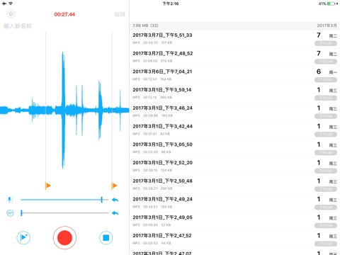This screenshot has width=340, height=255.
Task: Adjust the lower AP slider handle
Action: (x=21, y=213)
